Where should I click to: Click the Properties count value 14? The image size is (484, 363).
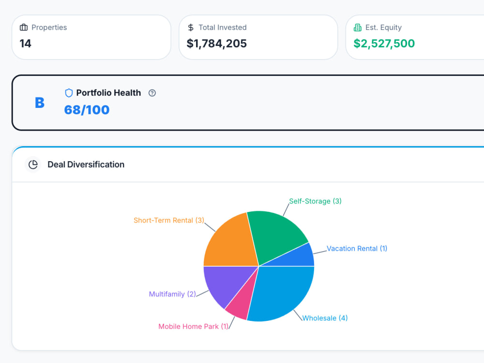click(25, 44)
